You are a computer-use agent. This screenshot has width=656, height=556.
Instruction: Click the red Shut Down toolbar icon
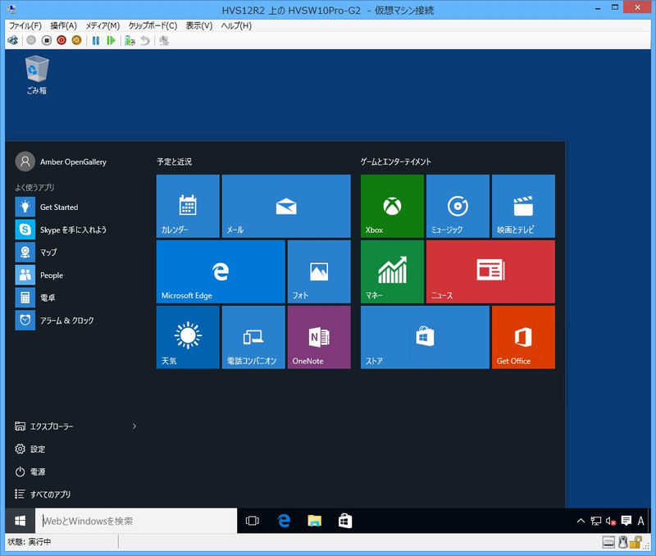tap(61, 40)
